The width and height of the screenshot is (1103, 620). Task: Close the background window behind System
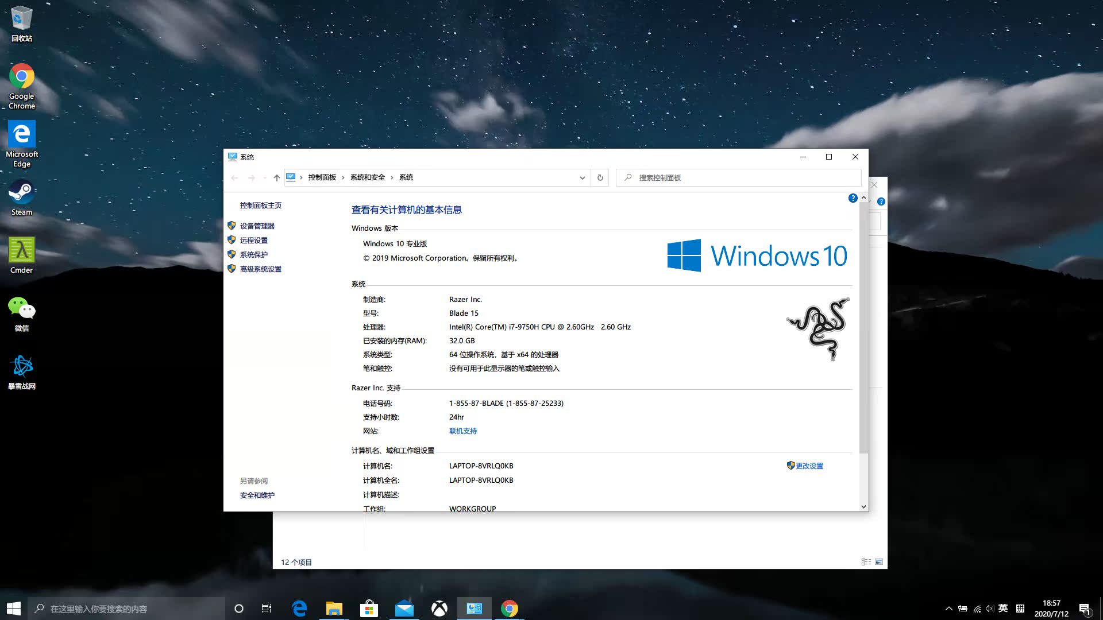(875, 185)
